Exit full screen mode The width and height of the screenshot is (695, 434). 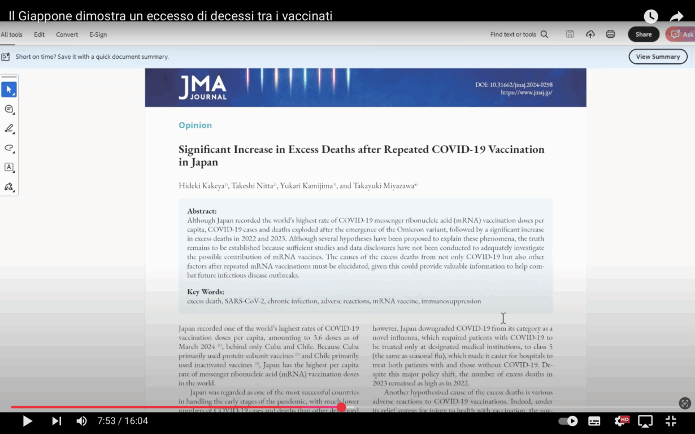click(x=671, y=421)
